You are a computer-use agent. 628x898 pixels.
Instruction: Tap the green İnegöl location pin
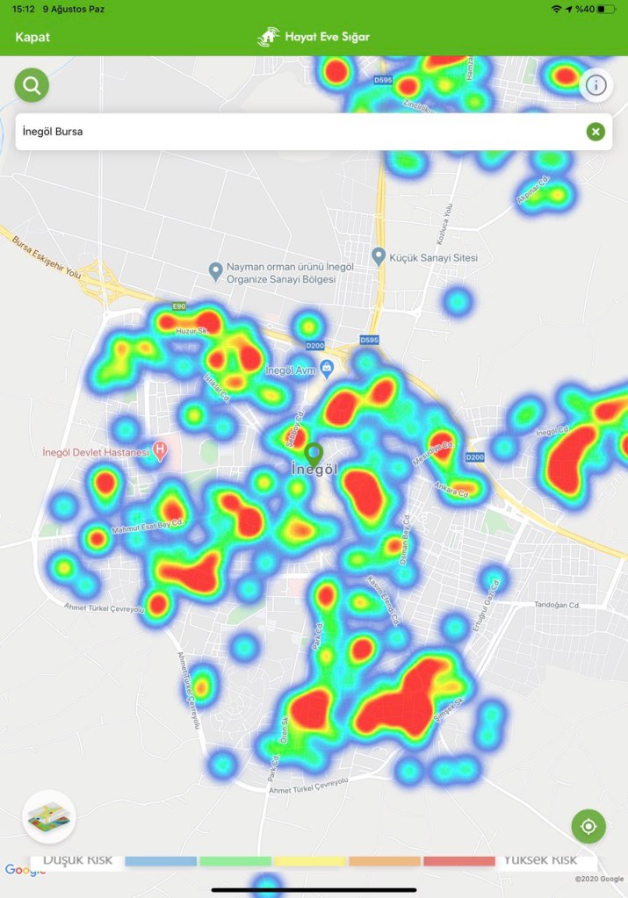[x=314, y=454]
